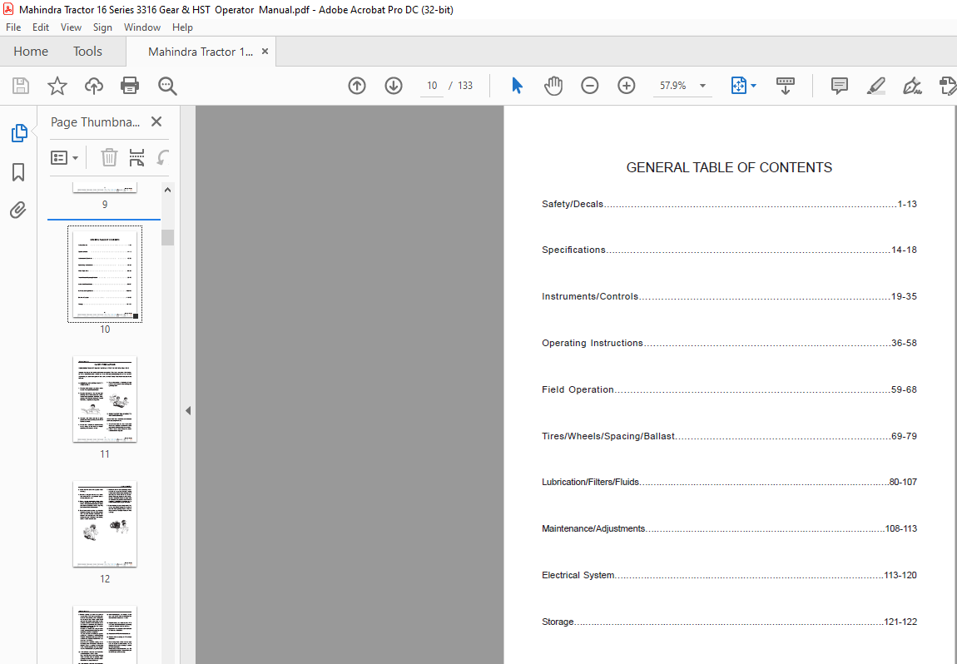The height and width of the screenshot is (664, 957).
Task: Click the Safety/Decals contents entry
Action: (x=729, y=204)
